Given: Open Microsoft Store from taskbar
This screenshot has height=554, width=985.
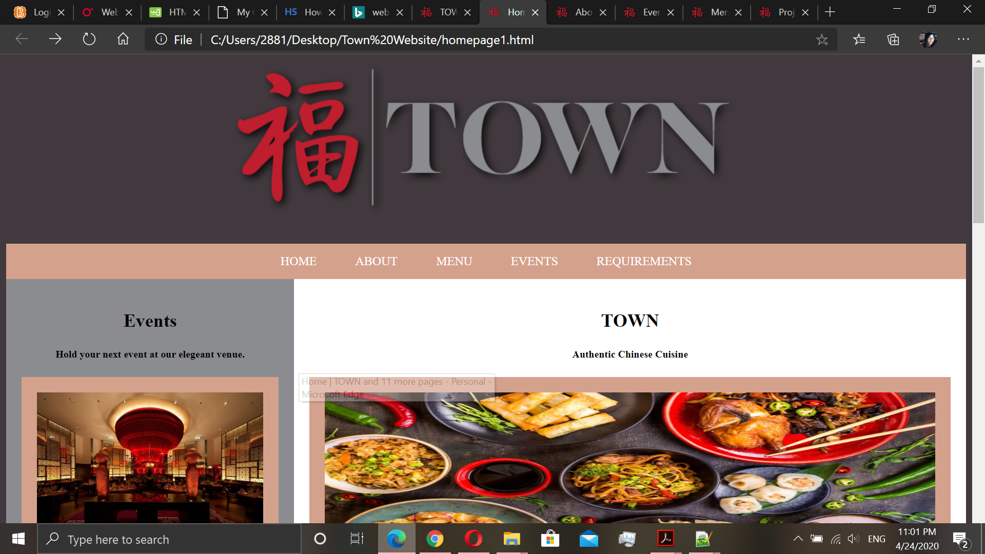Looking at the screenshot, I should click(x=550, y=539).
